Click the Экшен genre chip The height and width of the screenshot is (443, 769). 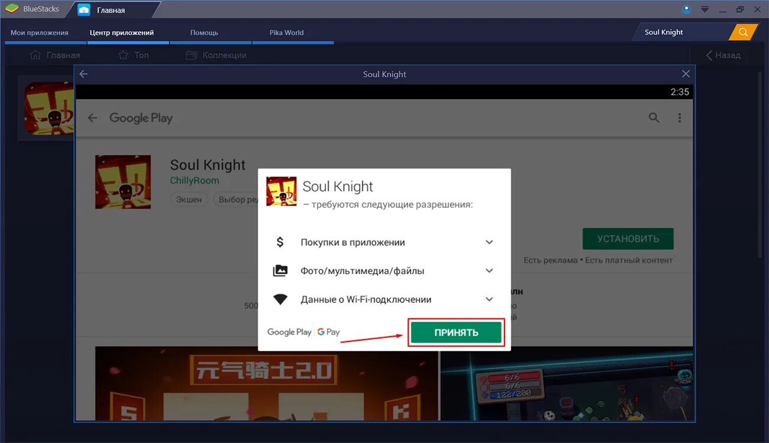[189, 199]
